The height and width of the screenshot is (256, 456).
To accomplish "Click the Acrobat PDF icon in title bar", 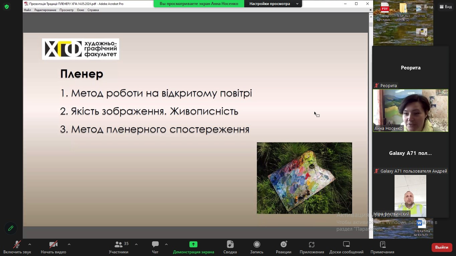I will tap(26, 4).
